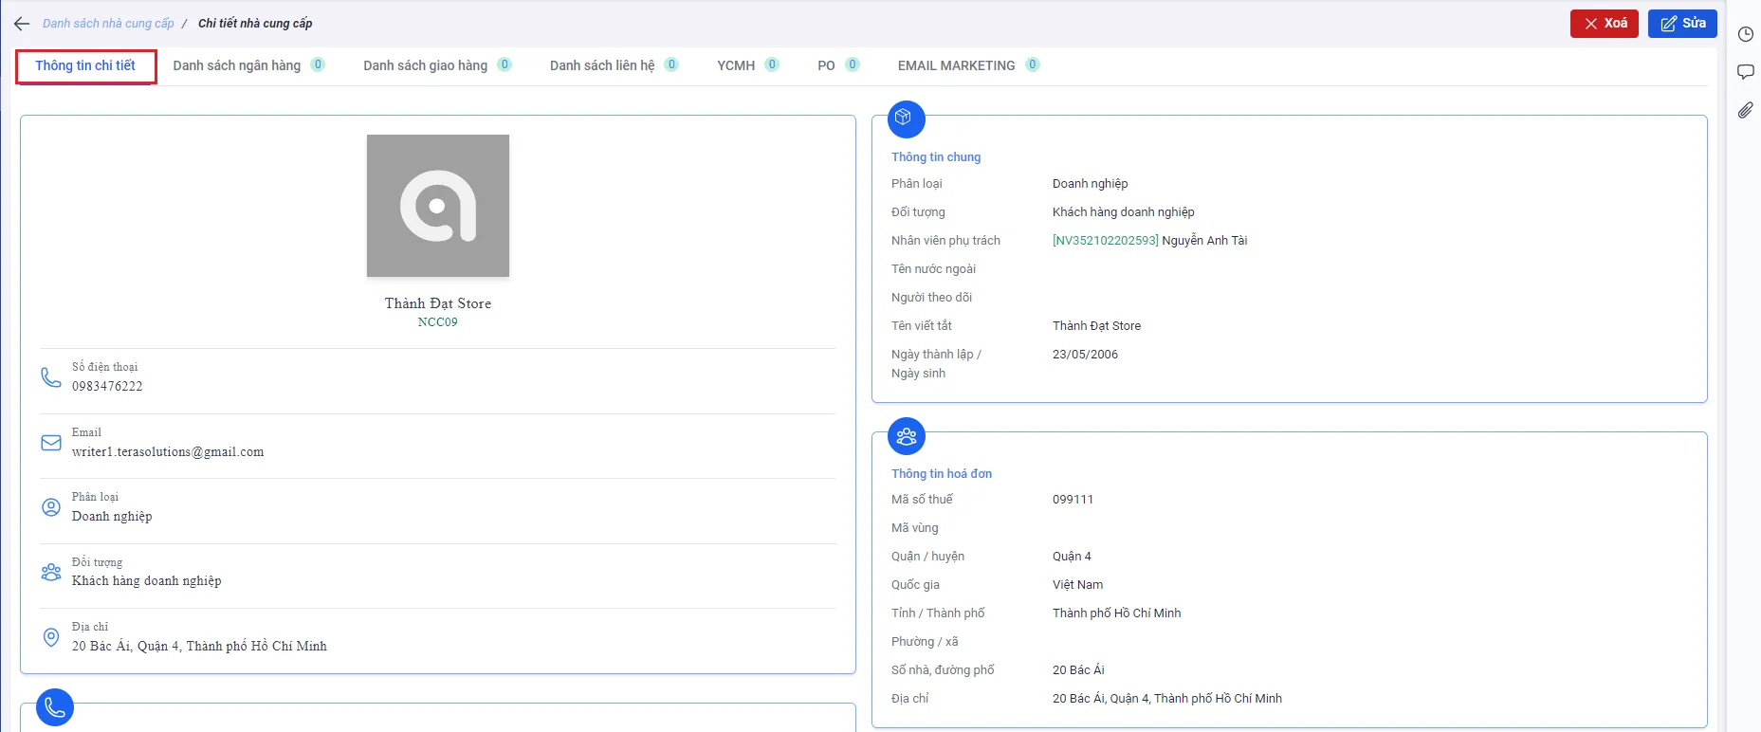Click district value Quận 4
The image size is (1761, 732).
click(x=1072, y=557)
